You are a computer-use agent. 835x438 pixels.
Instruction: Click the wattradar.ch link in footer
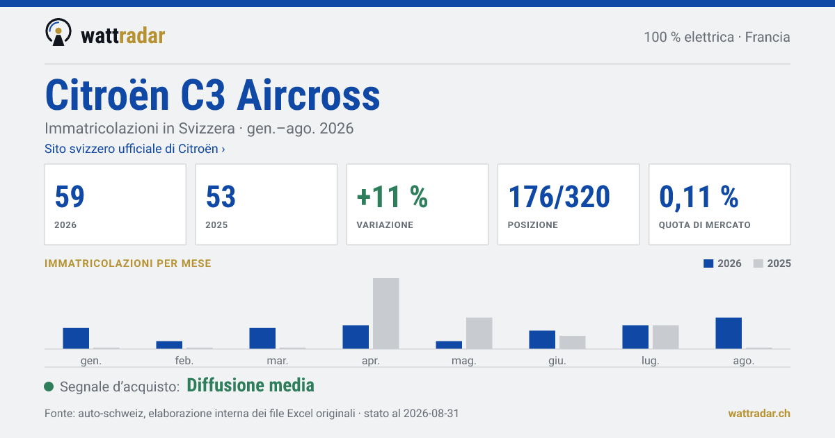[x=759, y=413]
